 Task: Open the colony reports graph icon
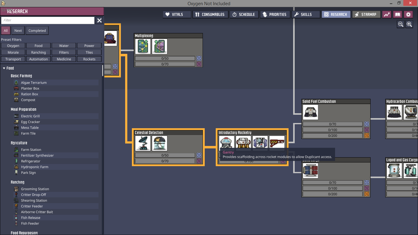click(387, 14)
